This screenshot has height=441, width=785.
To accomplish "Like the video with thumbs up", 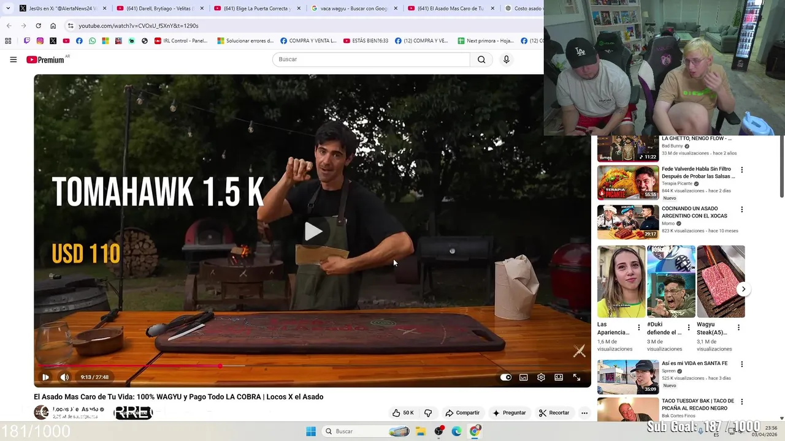I will 403,413.
